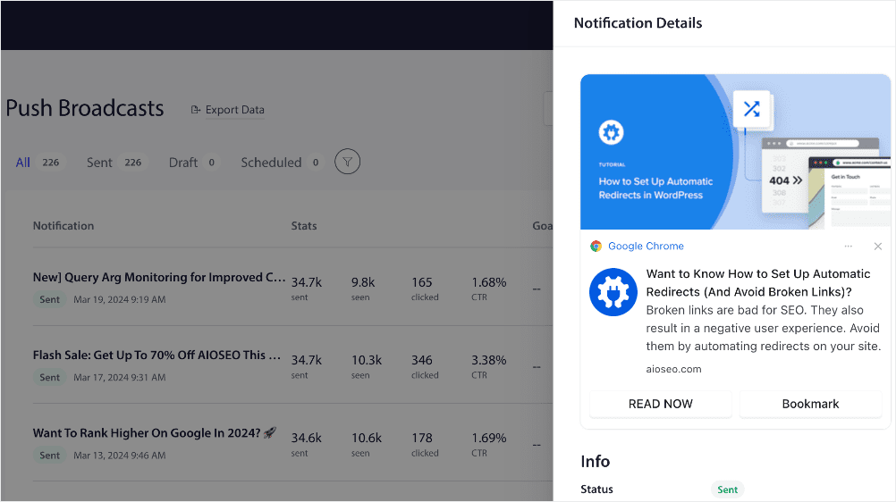The width and height of the screenshot is (896, 502).
Task: Open the Query Arg Monitoring notification
Action: pyautogui.click(x=159, y=277)
